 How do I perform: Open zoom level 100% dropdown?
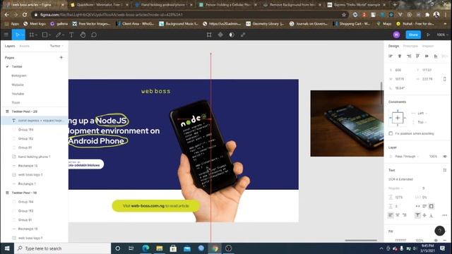[x=442, y=35]
